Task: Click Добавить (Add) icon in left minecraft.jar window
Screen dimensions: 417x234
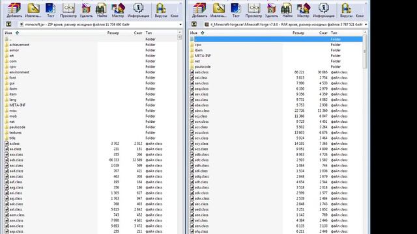Action: [14, 10]
